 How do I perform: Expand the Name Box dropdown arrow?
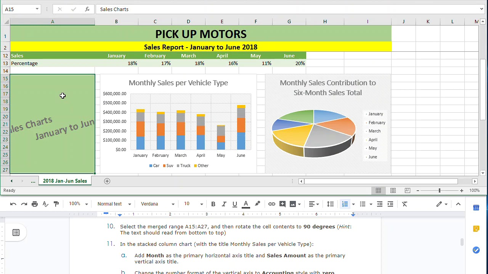click(37, 9)
